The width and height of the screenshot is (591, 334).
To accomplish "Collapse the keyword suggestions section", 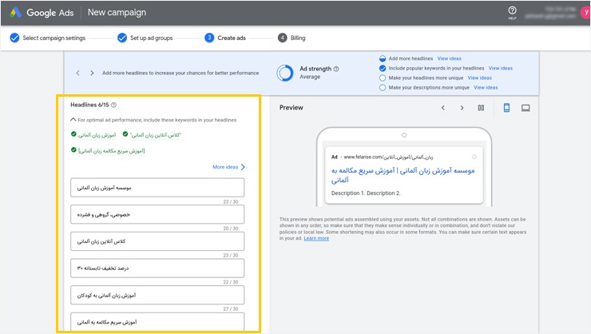I will click(x=73, y=120).
